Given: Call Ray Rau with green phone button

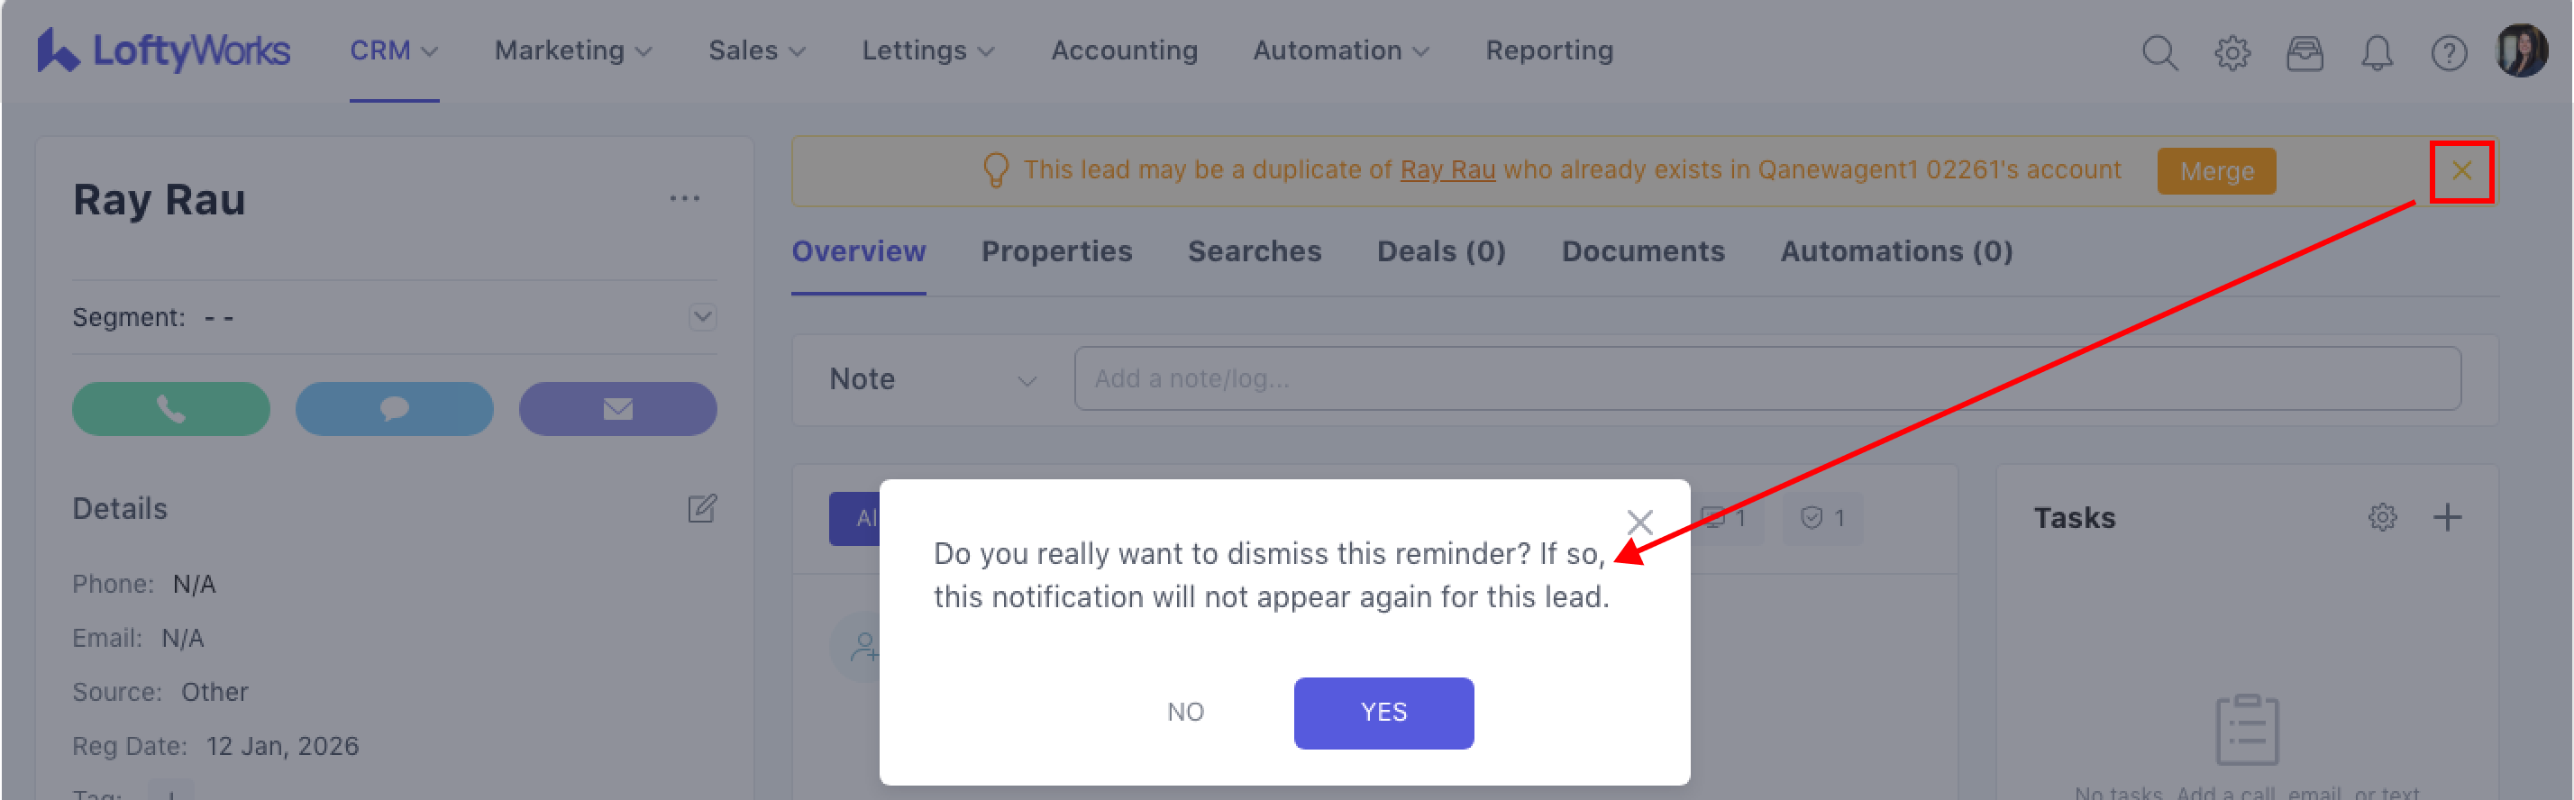Looking at the screenshot, I should pos(171,408).
